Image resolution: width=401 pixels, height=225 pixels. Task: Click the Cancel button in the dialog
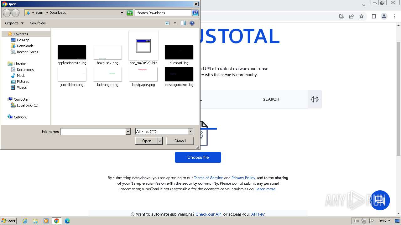click(180, 141)
